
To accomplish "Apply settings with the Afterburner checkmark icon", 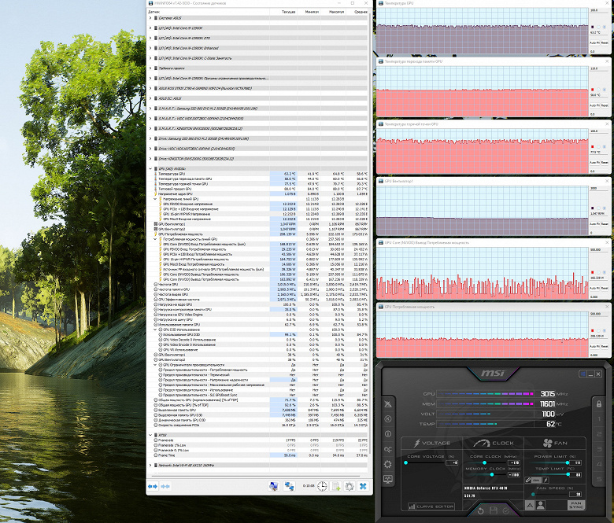I will point(506,511).
